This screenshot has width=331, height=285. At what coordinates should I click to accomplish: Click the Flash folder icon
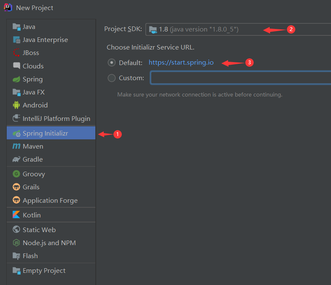[x=16, y=256]
